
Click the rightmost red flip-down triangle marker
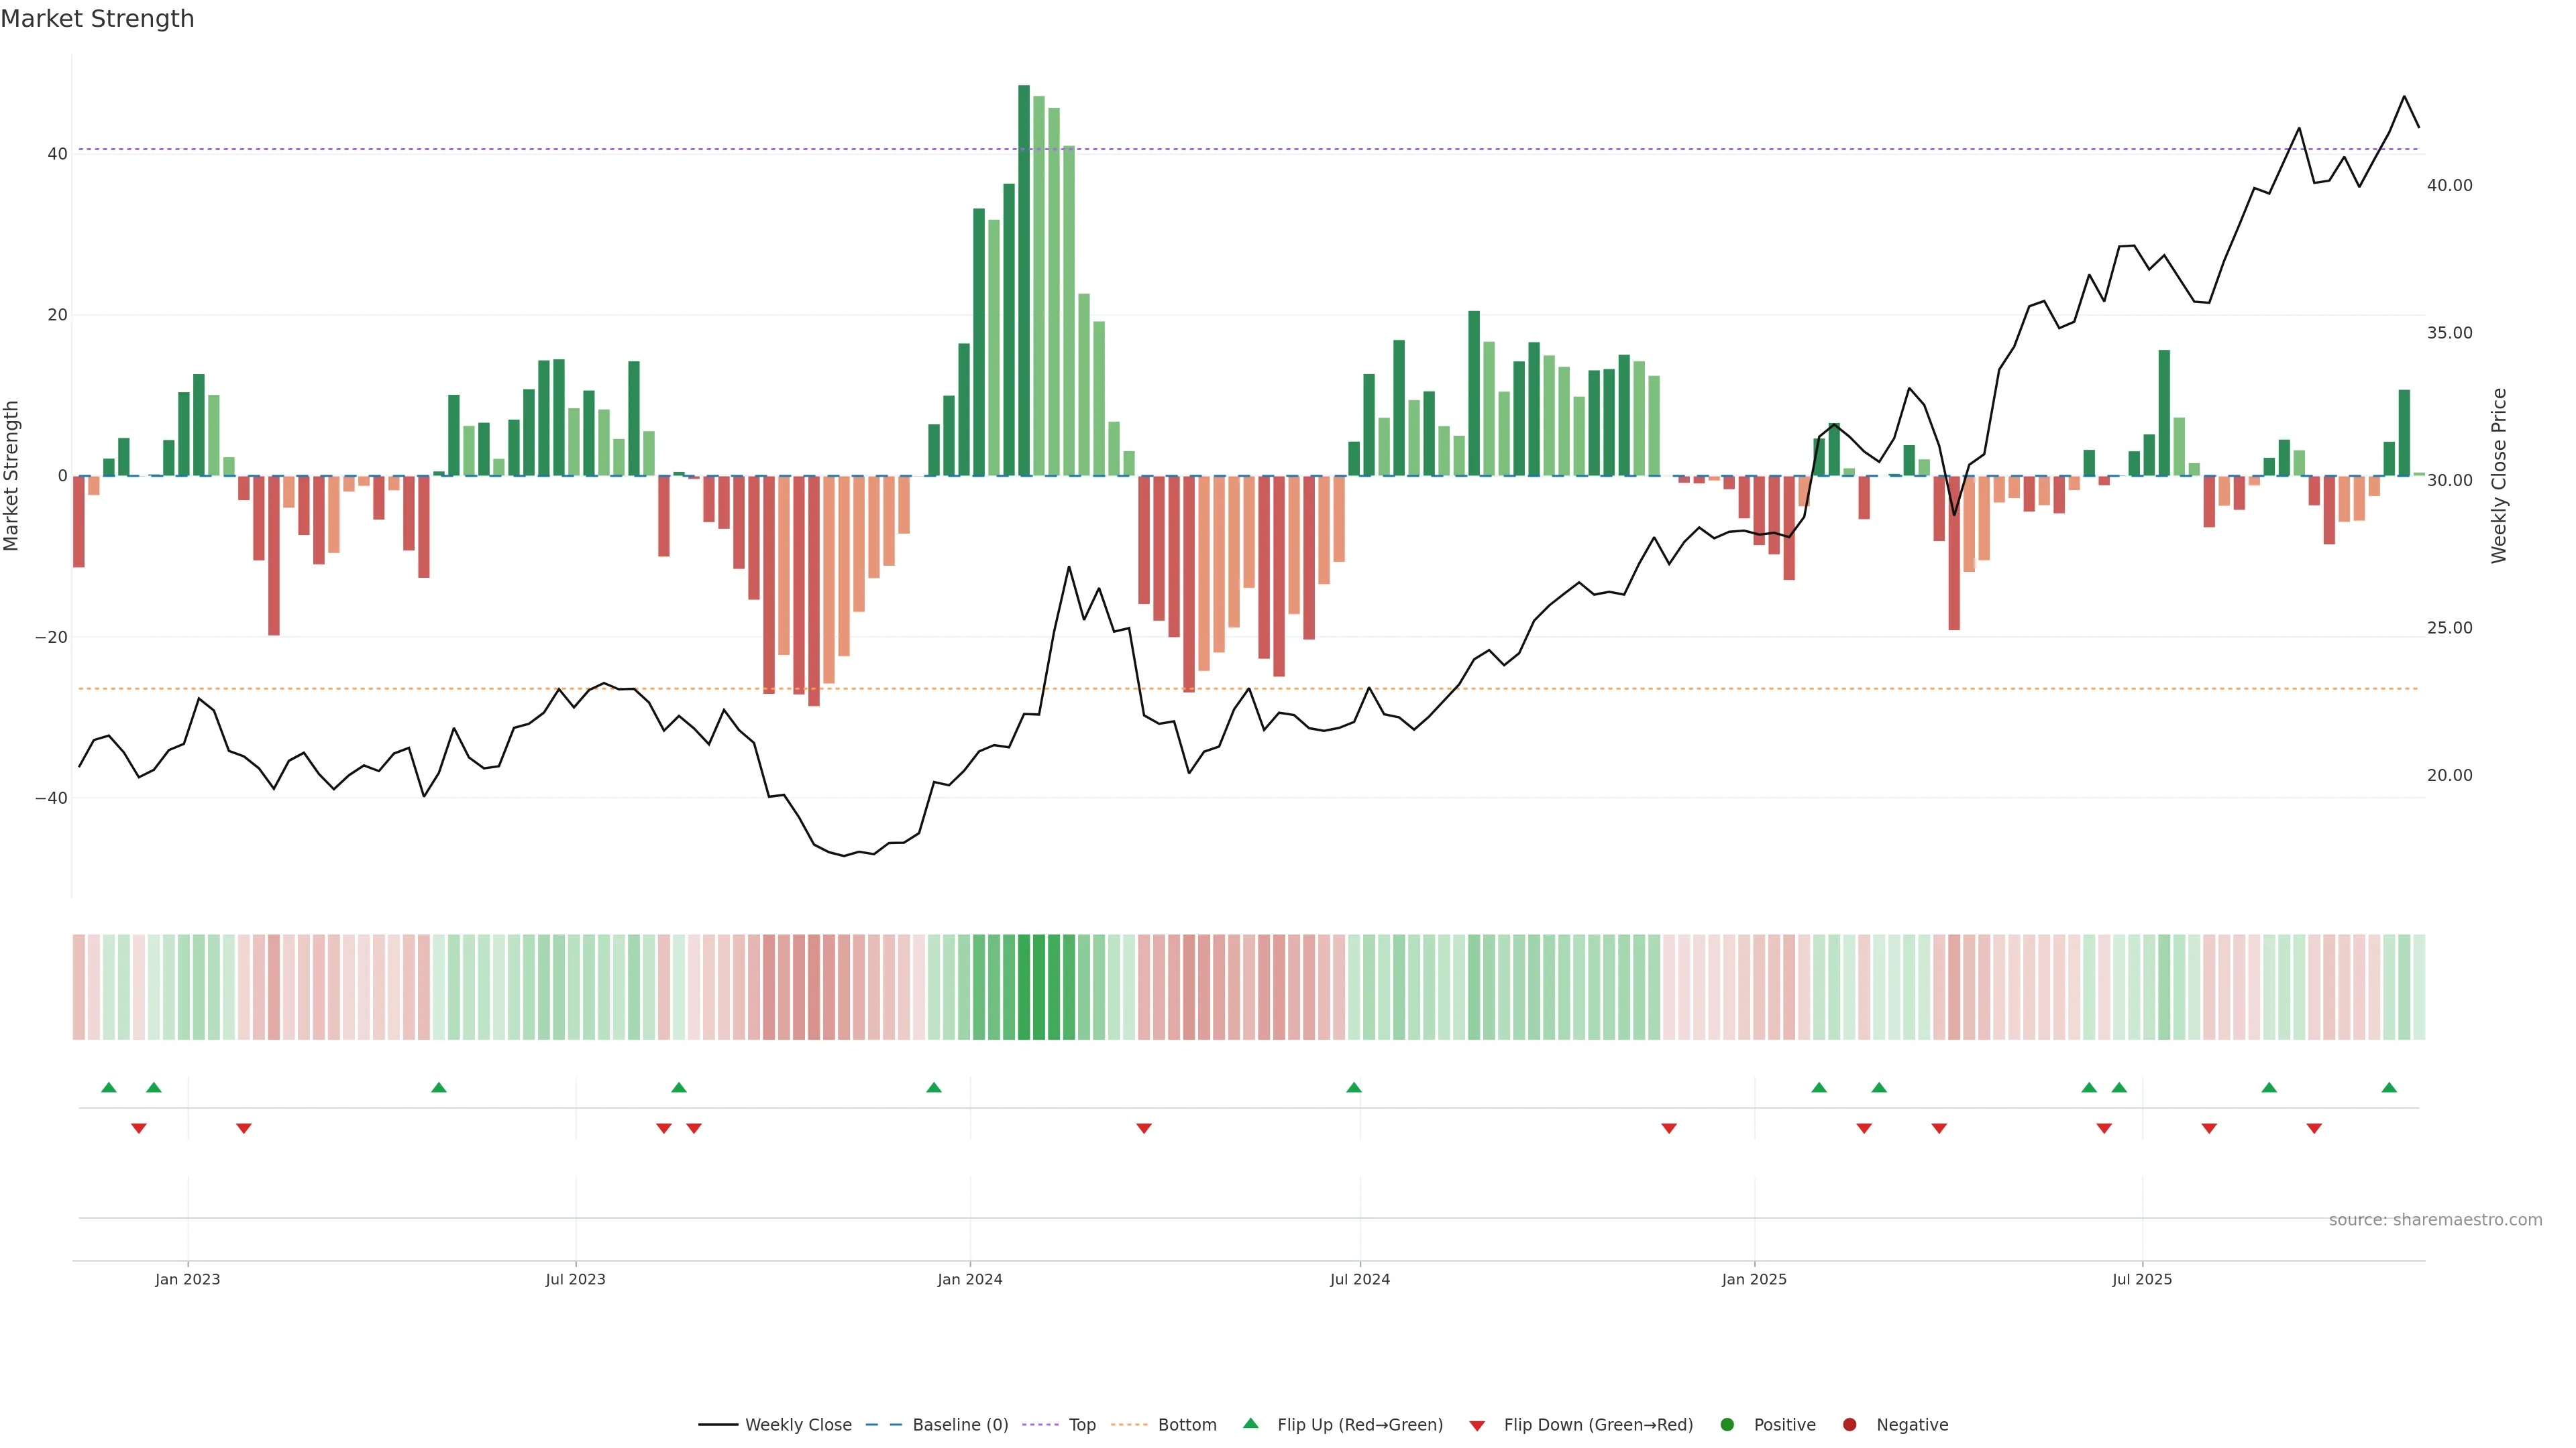tap(2314, 1128)
